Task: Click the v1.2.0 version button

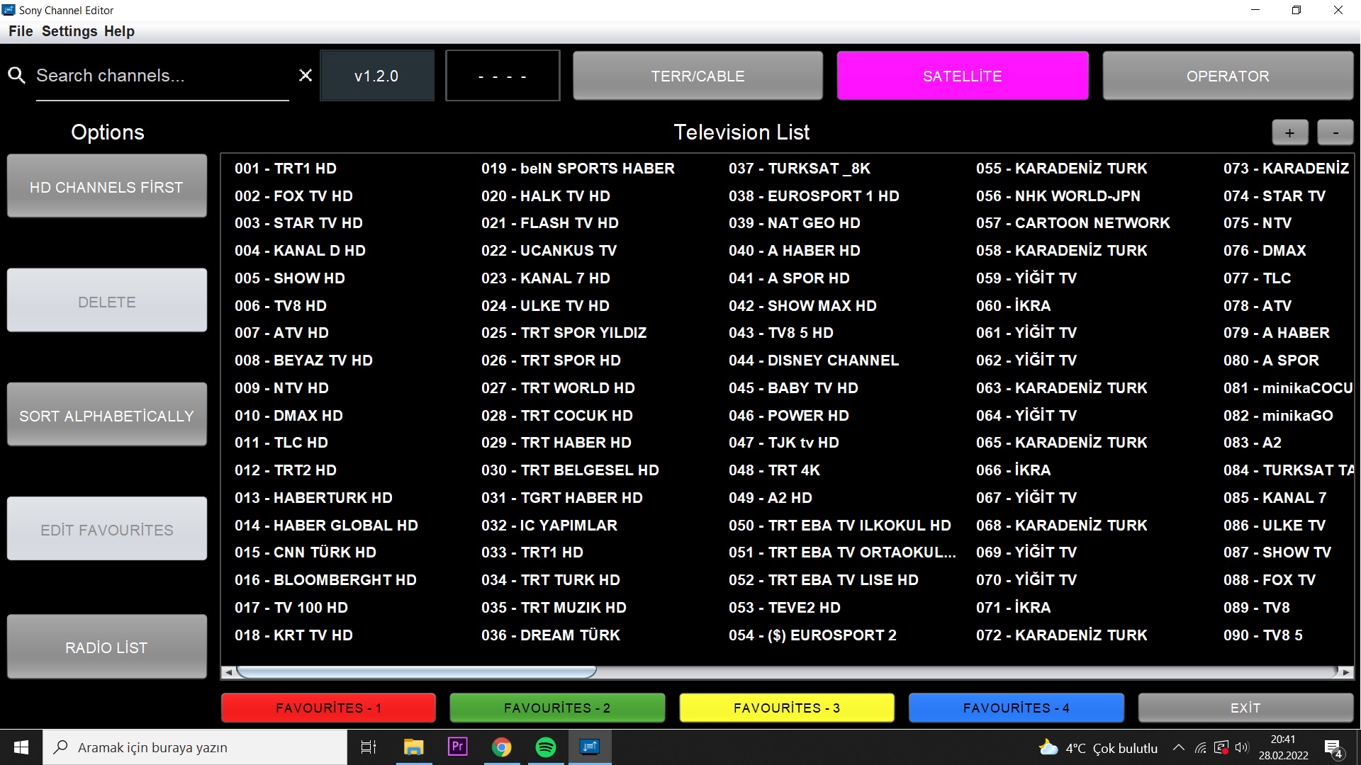Action: click(376, 76)
